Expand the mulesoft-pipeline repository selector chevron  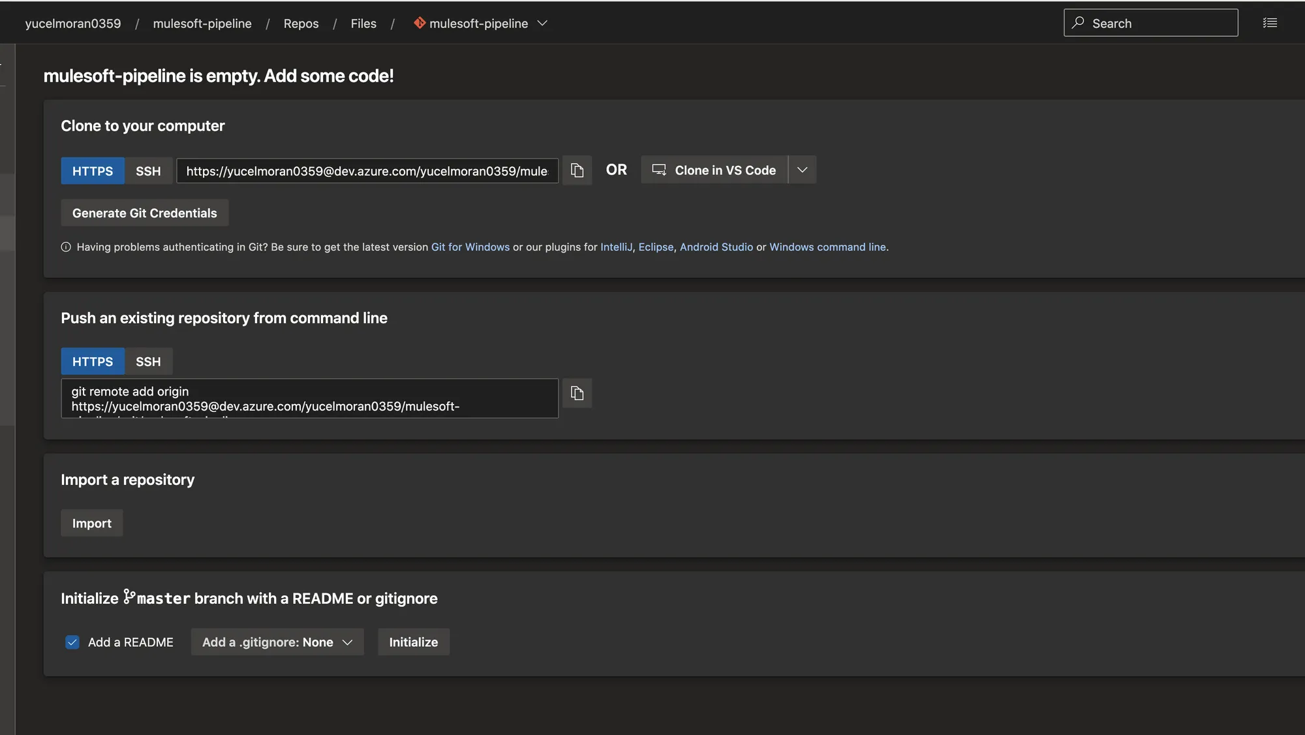[x=542, y=23]
